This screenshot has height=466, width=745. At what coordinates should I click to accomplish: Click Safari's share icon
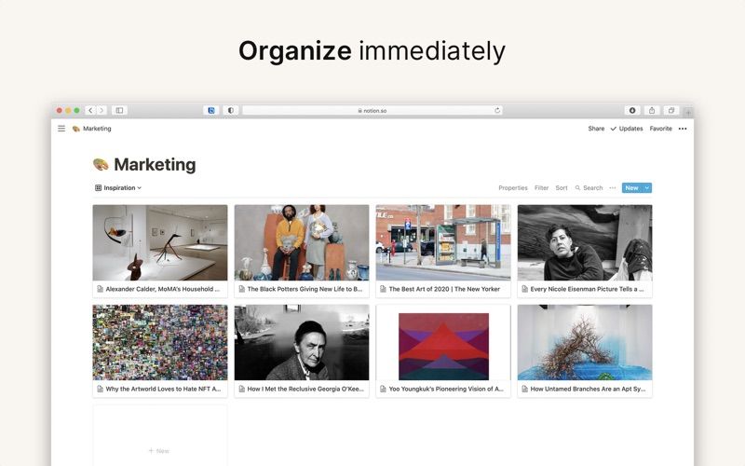652,110
